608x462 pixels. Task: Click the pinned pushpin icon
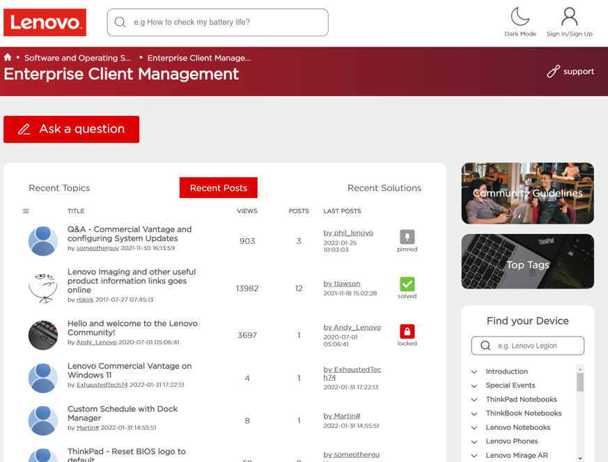(x=407, y=237)
